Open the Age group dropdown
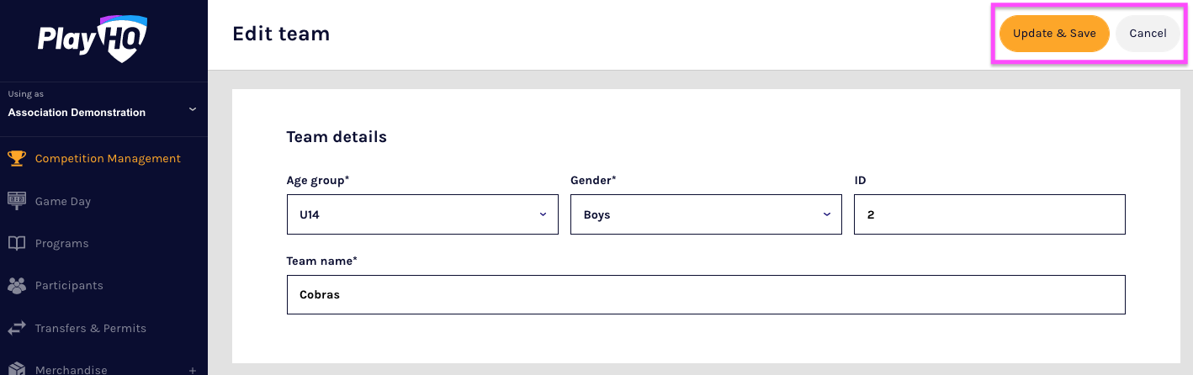This screenshot has width=1193, height=375. (x=422, y=214)
